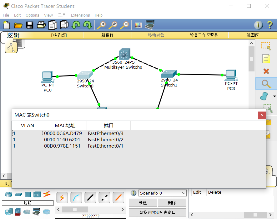
Task: Click the network information 'i' icon
Action: click(x=258, y=25)
